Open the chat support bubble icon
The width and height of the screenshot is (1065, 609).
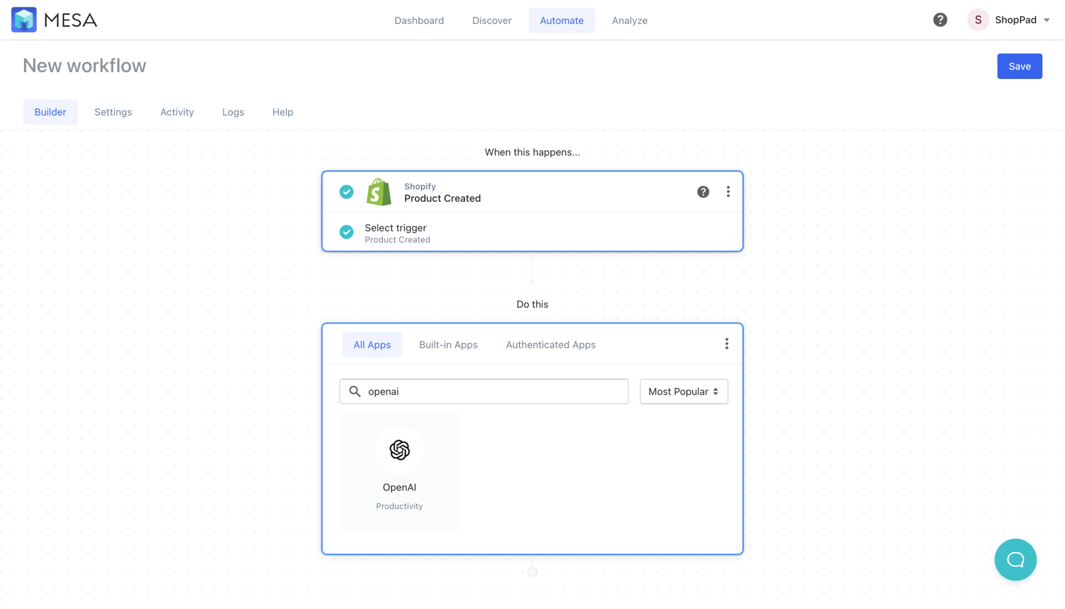point(1016,560)
